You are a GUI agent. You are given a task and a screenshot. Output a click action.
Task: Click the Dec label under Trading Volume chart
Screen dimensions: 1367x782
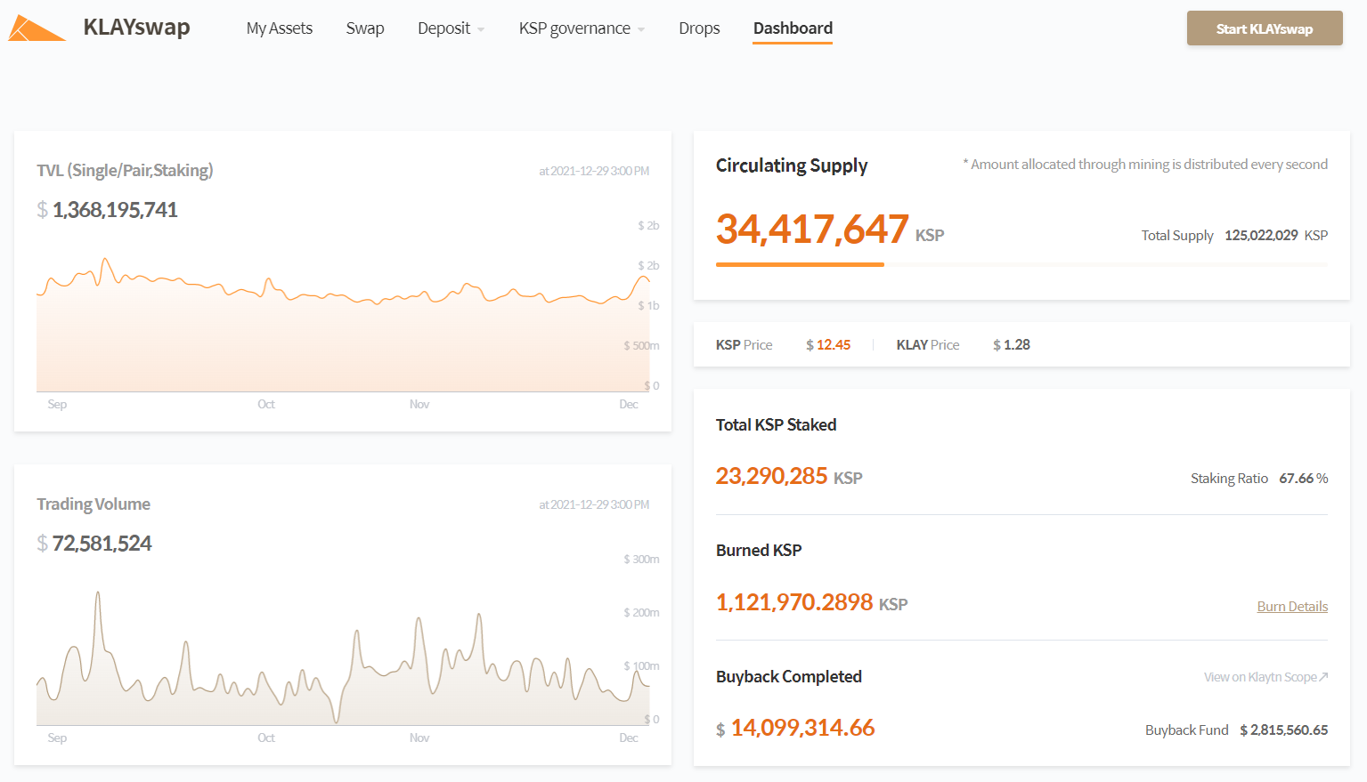(629, 738)
